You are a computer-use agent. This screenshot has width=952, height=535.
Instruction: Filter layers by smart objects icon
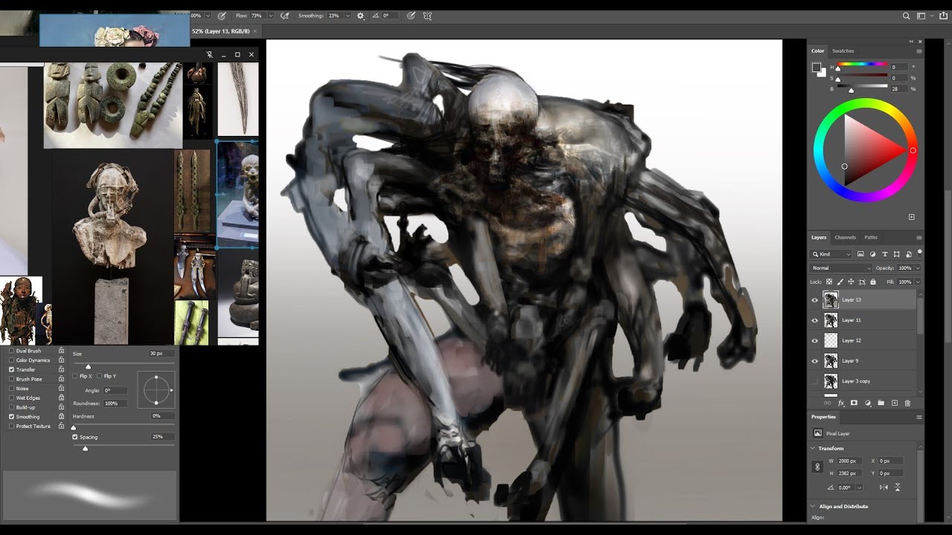[x=909, y=254]
